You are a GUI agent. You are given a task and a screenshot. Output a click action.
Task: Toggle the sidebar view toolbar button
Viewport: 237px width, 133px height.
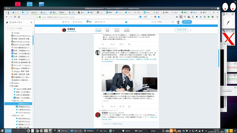[x=181, y=17]
